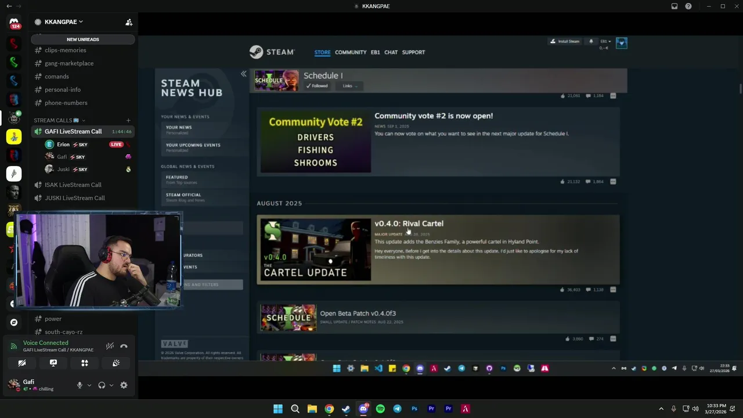Screen dimensions: 743x418
Task: Mute the microphone in the user panel
Action: tap(80, 385)
